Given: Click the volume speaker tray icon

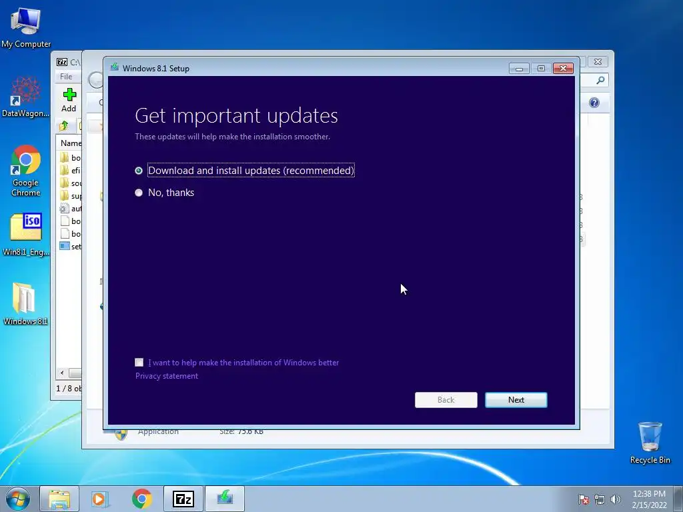Looking at the screenshot, I should (615, 499).
